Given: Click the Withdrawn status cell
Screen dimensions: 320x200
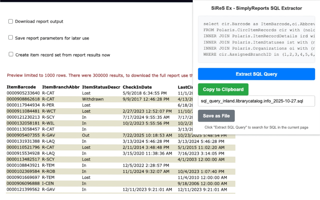Looking at the screenshot, I should click(x=93, y=99).
